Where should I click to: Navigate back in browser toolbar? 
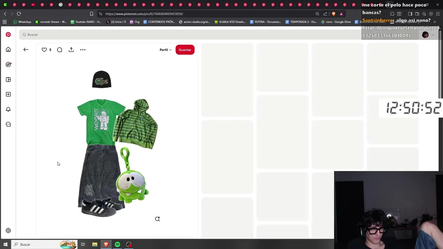(5, 14)
